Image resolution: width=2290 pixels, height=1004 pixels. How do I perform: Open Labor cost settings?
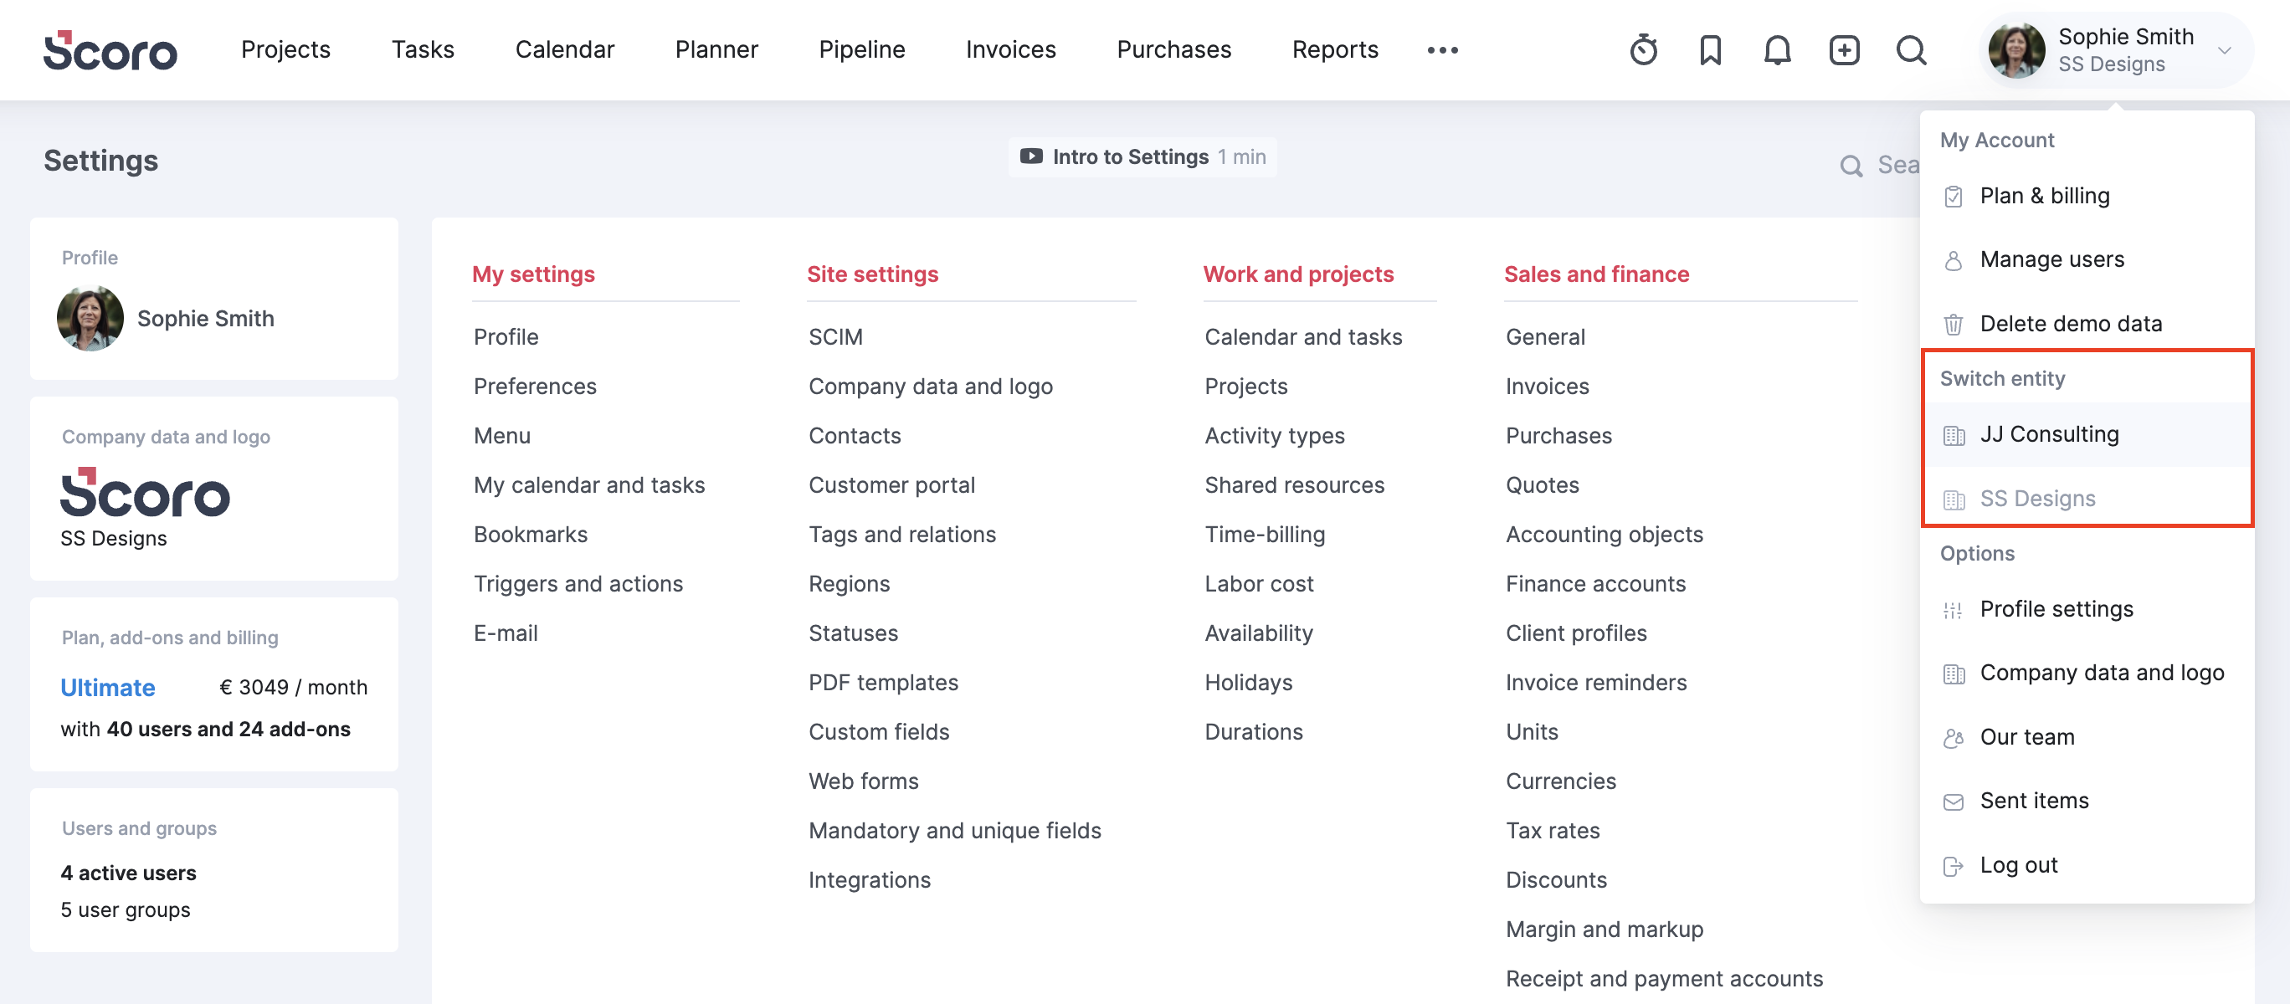(x=1259, y=584)
